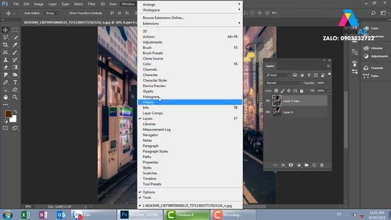Click the search icon in options bar
This screenshot has height=220, width=391.
coord(373,13)
